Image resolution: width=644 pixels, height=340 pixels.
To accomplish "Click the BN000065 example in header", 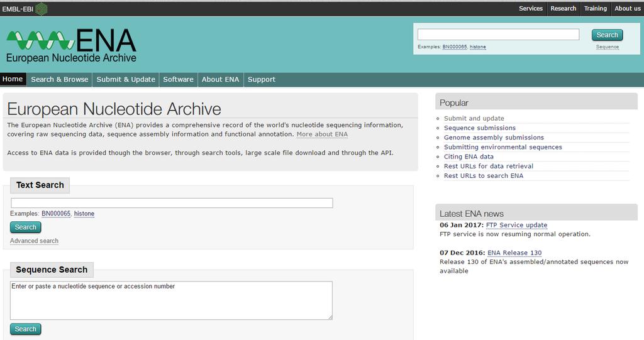I will point(455,47).
